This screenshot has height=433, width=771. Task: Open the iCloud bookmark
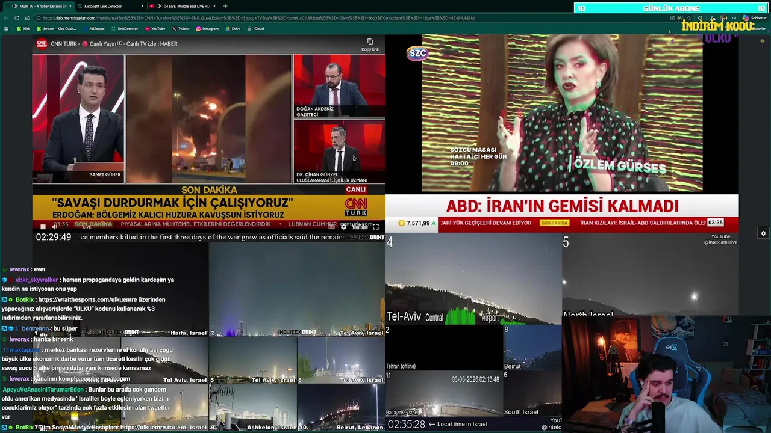click(x=256, y=29)
